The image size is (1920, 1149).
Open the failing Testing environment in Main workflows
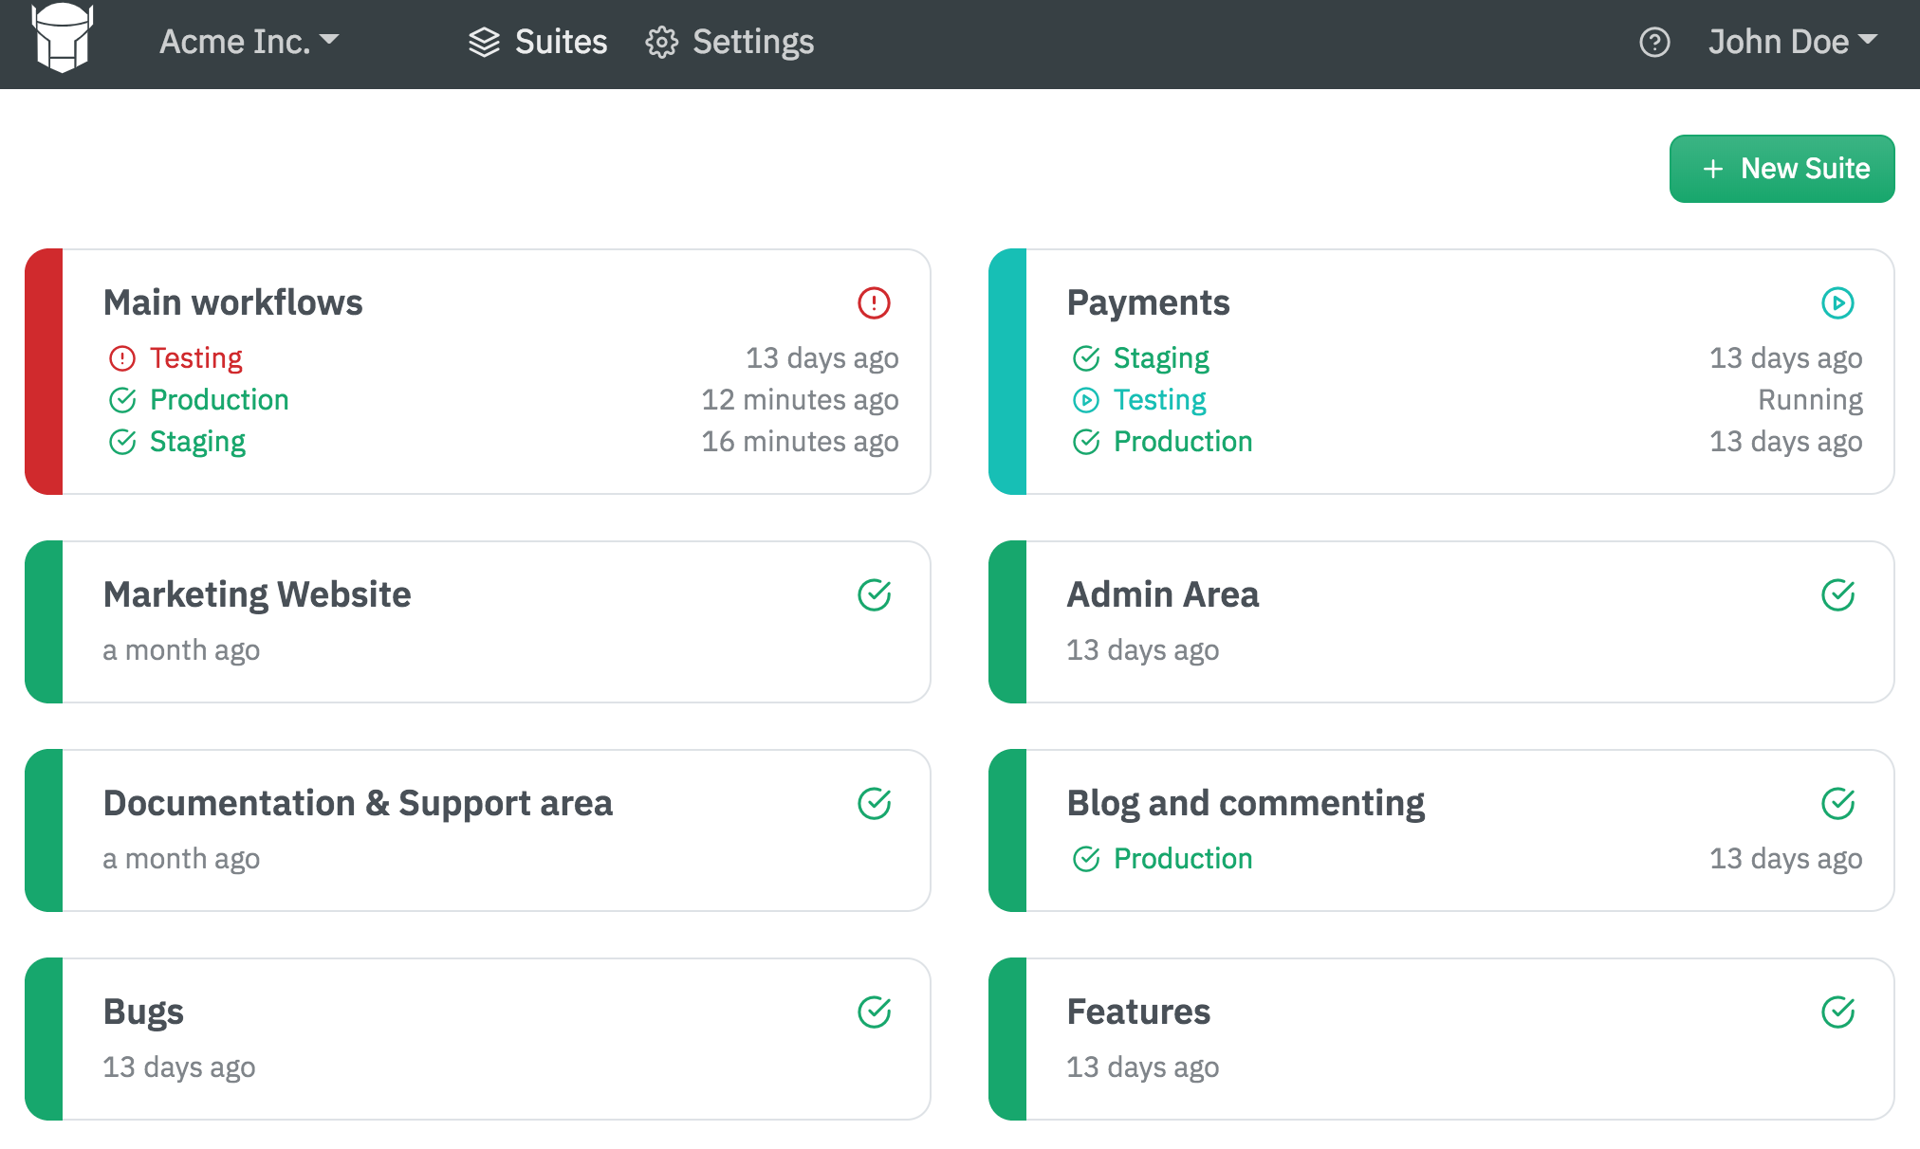point(195,358)
